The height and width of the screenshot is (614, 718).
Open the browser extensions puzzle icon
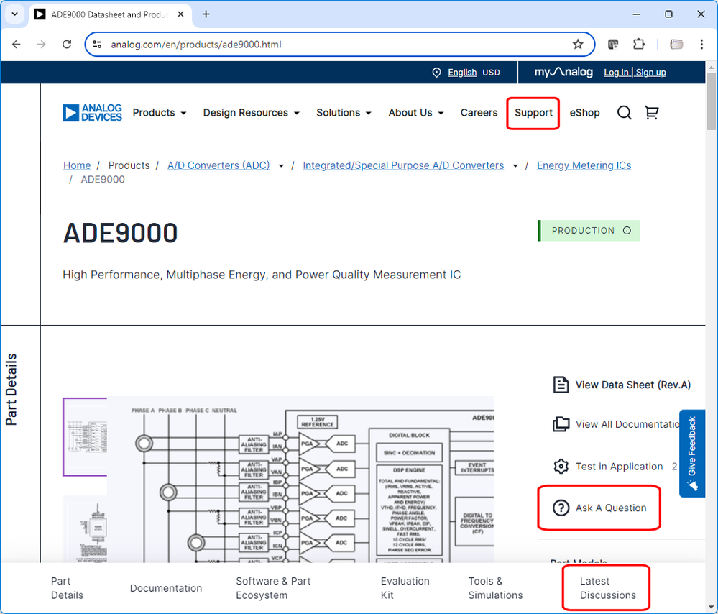(638, 45)
